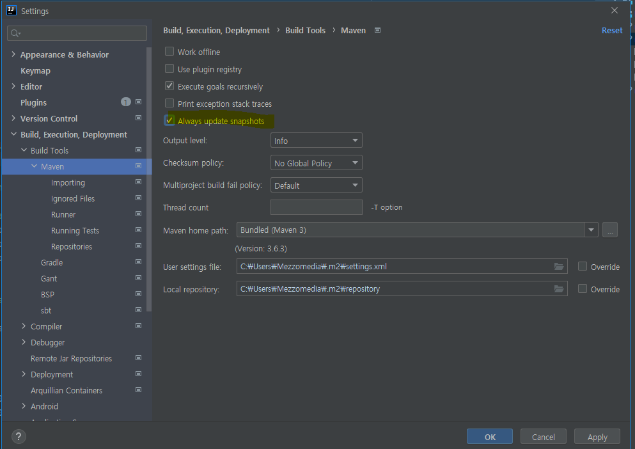Click project-level icon on Compiler row
Screen dimensions: 635x449
pyautogui.click(x=139, y=326)
